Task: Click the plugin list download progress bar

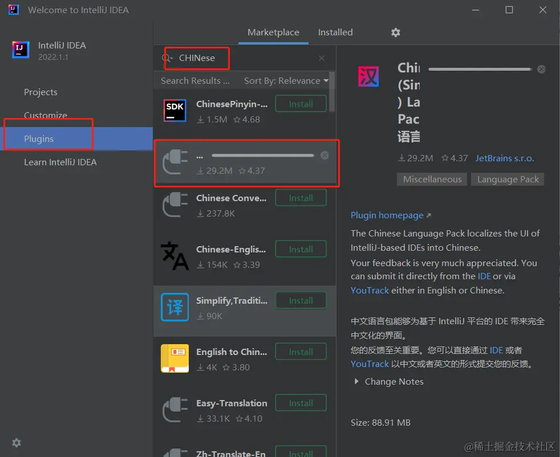Action: point(262,155)
